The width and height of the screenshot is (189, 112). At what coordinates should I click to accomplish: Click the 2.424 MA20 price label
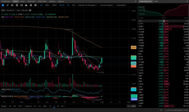[134, 63]
